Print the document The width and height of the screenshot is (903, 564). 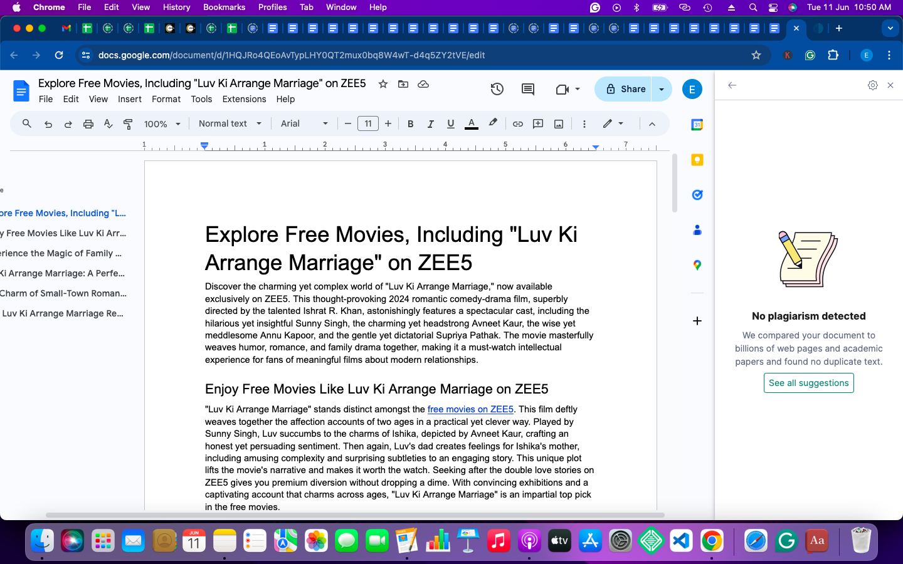tap(88, 124)
